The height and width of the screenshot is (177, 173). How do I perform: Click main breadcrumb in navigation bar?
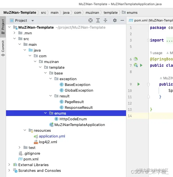pos(54,13)
